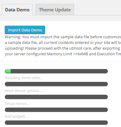Click the unfilled dark portion of the top progress bar
This screenshot has width=121, height=127.
pos(59,71)
